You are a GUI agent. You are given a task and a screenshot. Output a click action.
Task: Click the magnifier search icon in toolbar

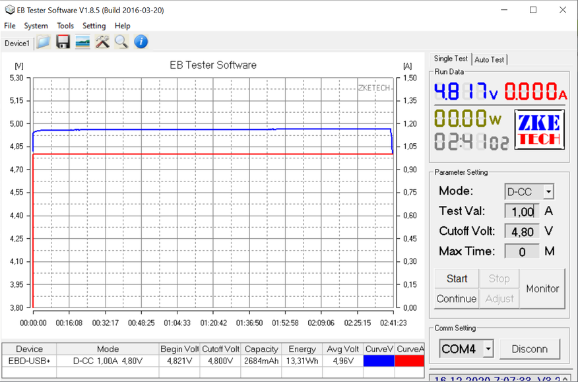[121, 42]
